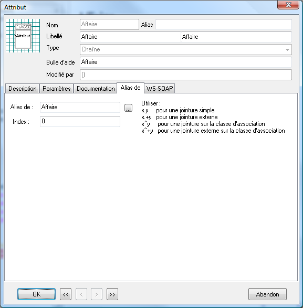Switch to the Description tab
303x308 pixels.
coord(23,88)
